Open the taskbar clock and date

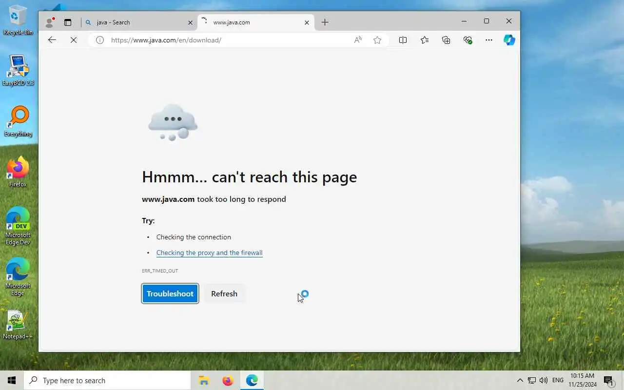click(582, 380)
